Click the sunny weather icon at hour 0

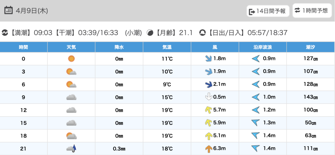[71, 59]
